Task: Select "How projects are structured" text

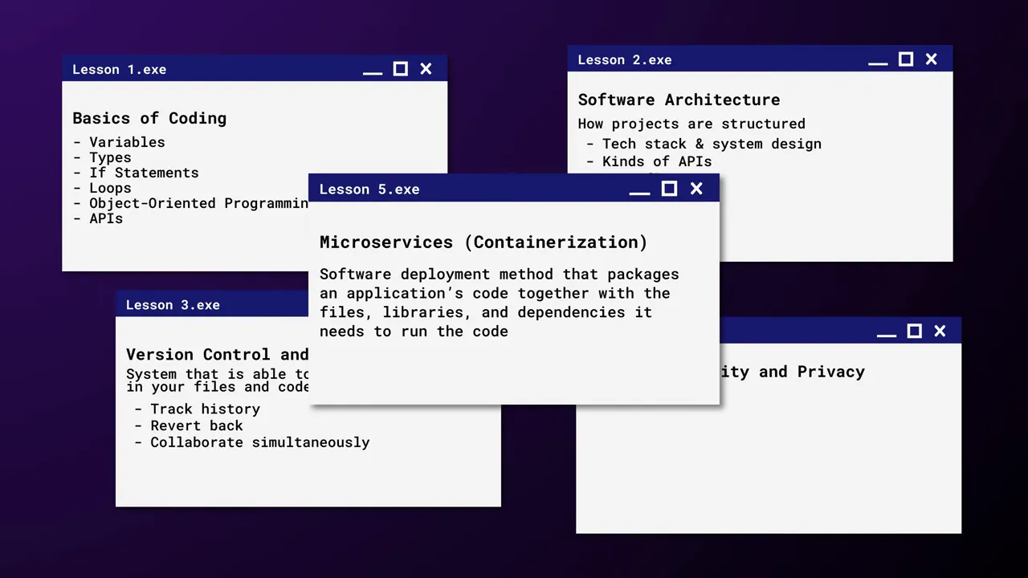Action: pyautogui.click(x=691, y=124)
